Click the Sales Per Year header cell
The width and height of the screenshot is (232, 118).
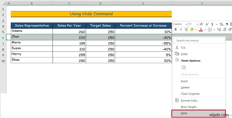click(69, 26)
